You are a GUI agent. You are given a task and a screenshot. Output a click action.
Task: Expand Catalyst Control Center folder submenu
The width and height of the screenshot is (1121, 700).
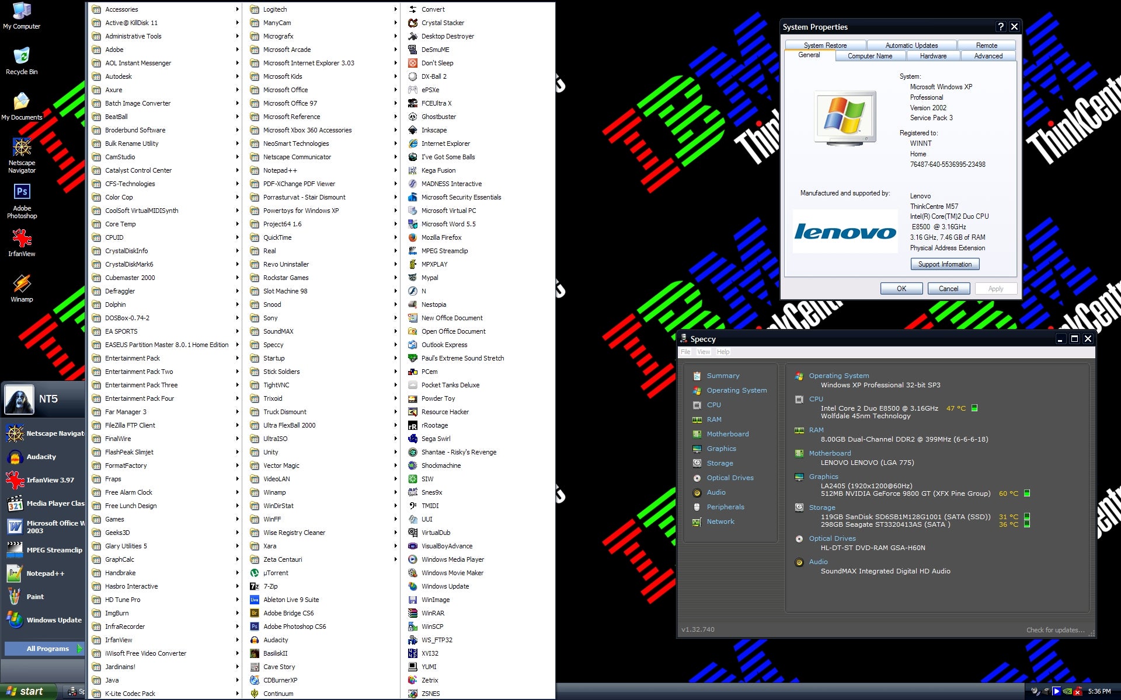tap(165, 170)
